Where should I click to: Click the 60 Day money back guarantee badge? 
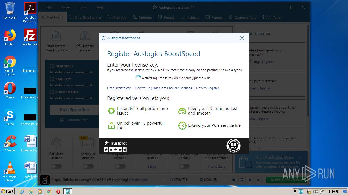[233, 146]
